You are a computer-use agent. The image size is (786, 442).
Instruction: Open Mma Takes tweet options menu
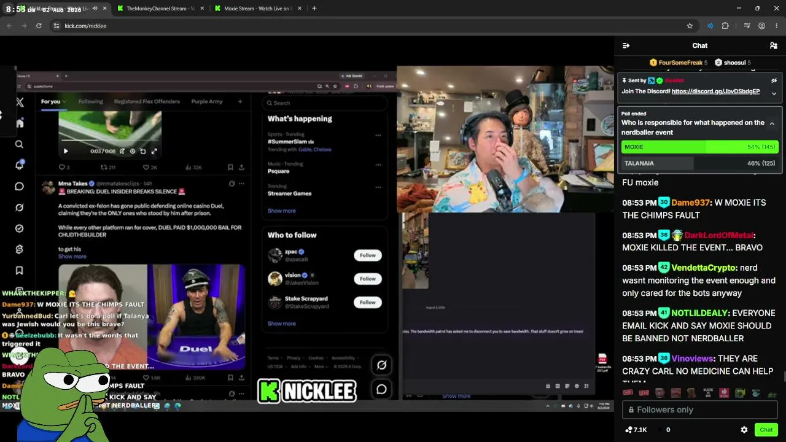pos(241,184)
